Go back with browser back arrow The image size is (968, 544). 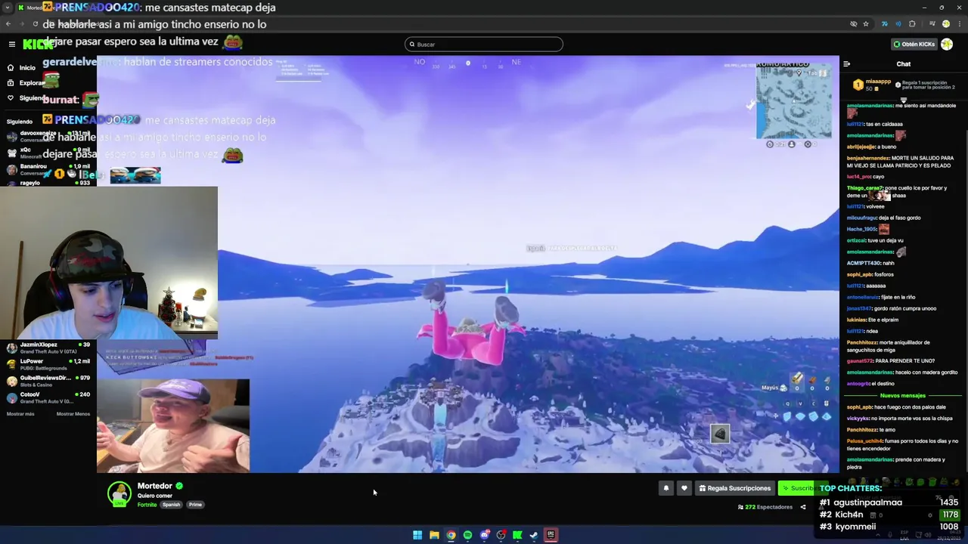(x=8, y=24)
